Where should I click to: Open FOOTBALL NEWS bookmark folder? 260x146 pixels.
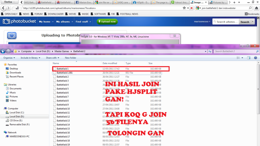[127, 14]
